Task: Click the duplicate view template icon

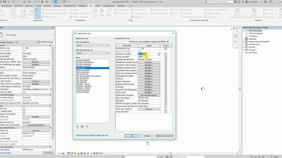Action: click(x=78, y=127)
